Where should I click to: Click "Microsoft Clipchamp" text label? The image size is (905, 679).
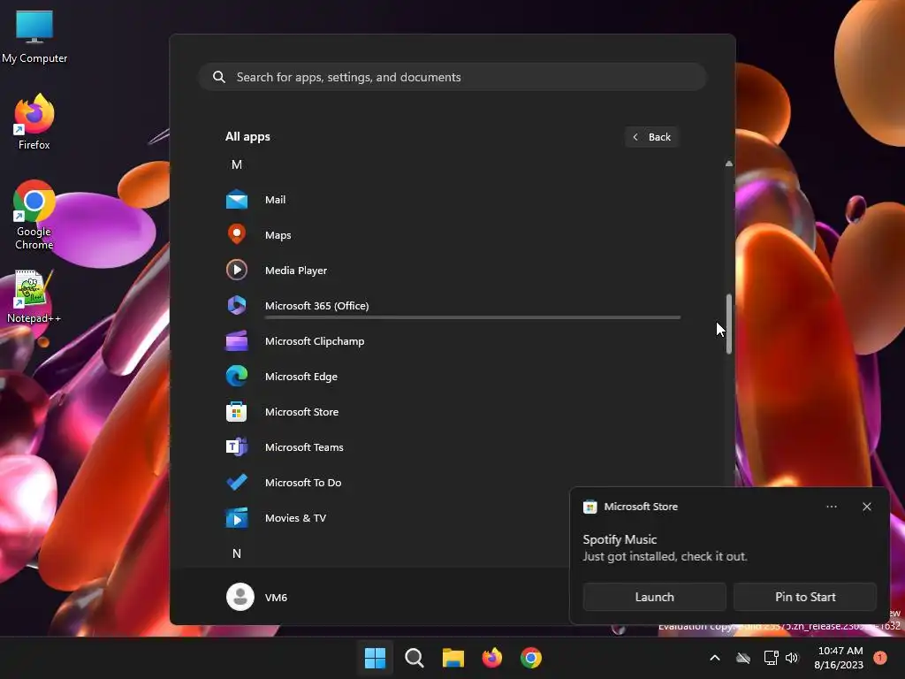point(315,341)
